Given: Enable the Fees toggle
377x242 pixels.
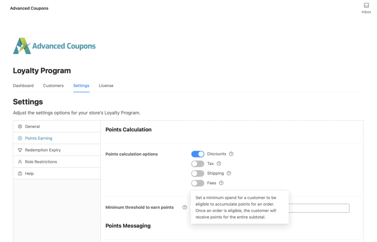Looking at the screenshot, I should 198,183.
